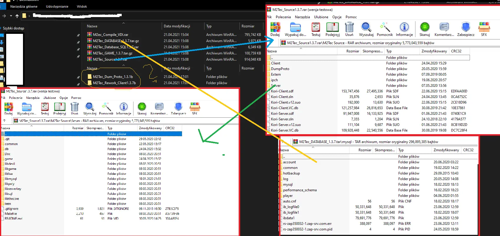500x236 pixels.
Task: Launch Pomocnik wizard in top-right WinRAR toolbar
Action: click(385, 29)
